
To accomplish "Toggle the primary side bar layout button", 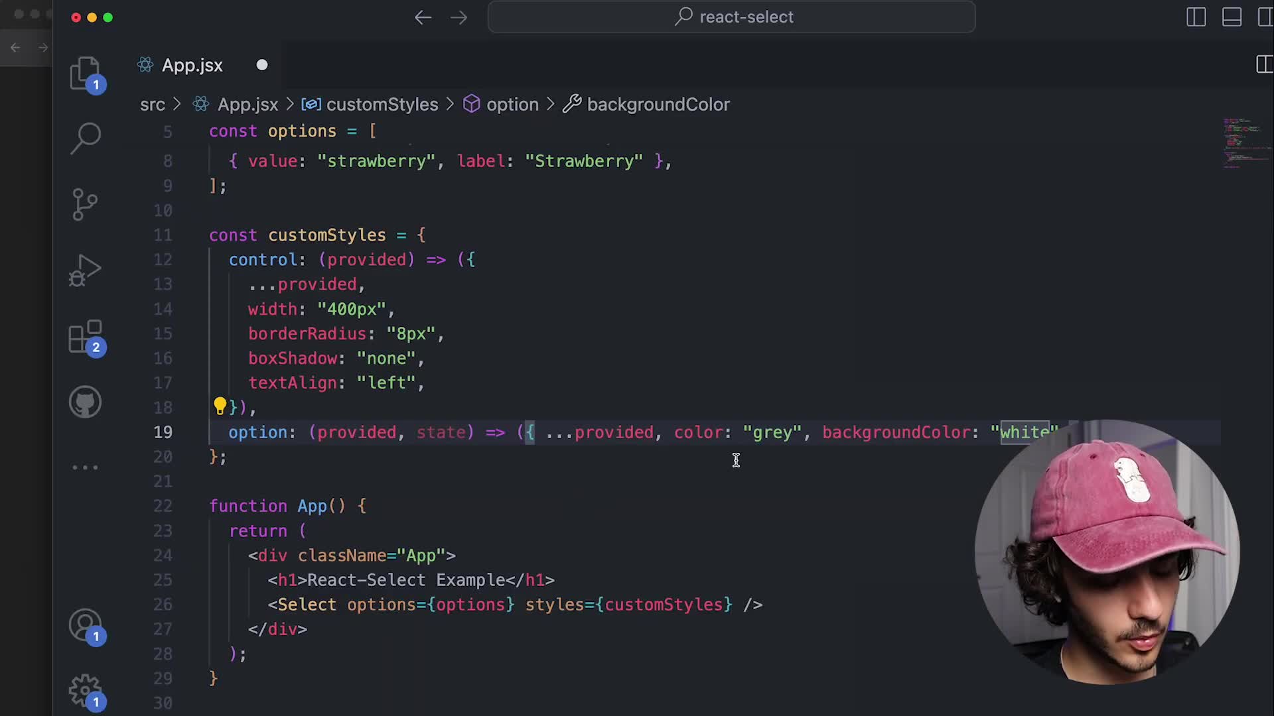I will pos(1196,17).
